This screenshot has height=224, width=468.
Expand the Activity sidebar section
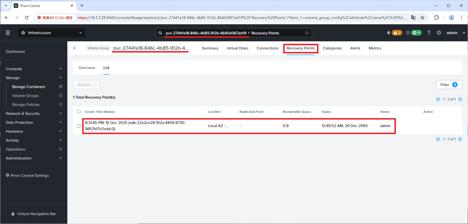[34, 140]
